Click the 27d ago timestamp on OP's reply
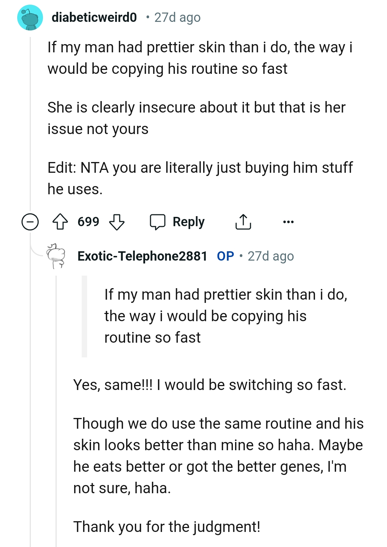 click(270, 256)
